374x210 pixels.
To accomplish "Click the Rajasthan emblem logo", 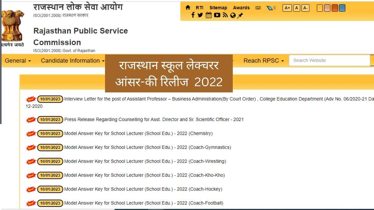I will tap(12, 26).
